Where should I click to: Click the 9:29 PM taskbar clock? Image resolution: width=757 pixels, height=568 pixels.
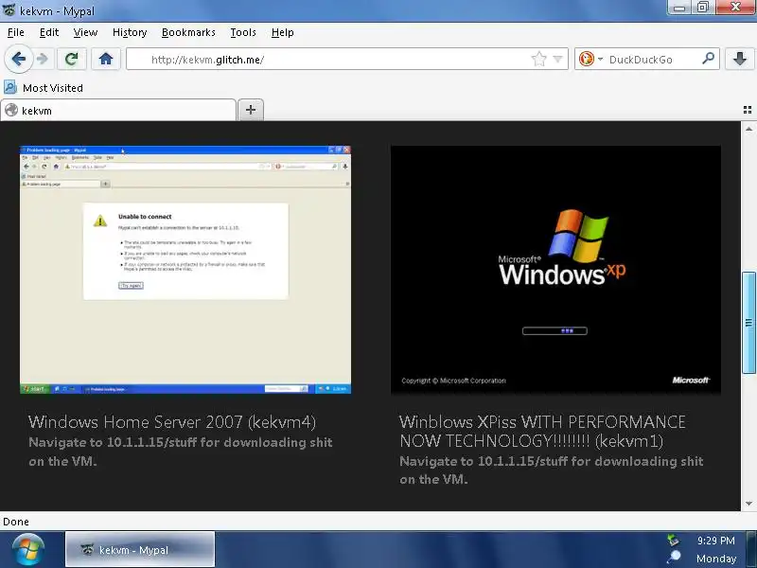716,541
